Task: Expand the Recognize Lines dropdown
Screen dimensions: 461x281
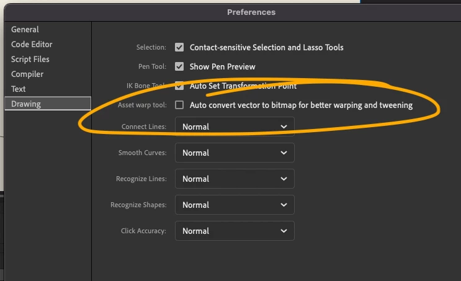Action: tap(235, 179)
